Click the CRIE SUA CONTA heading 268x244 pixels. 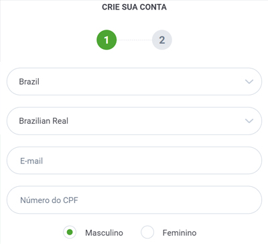(134, 7)
